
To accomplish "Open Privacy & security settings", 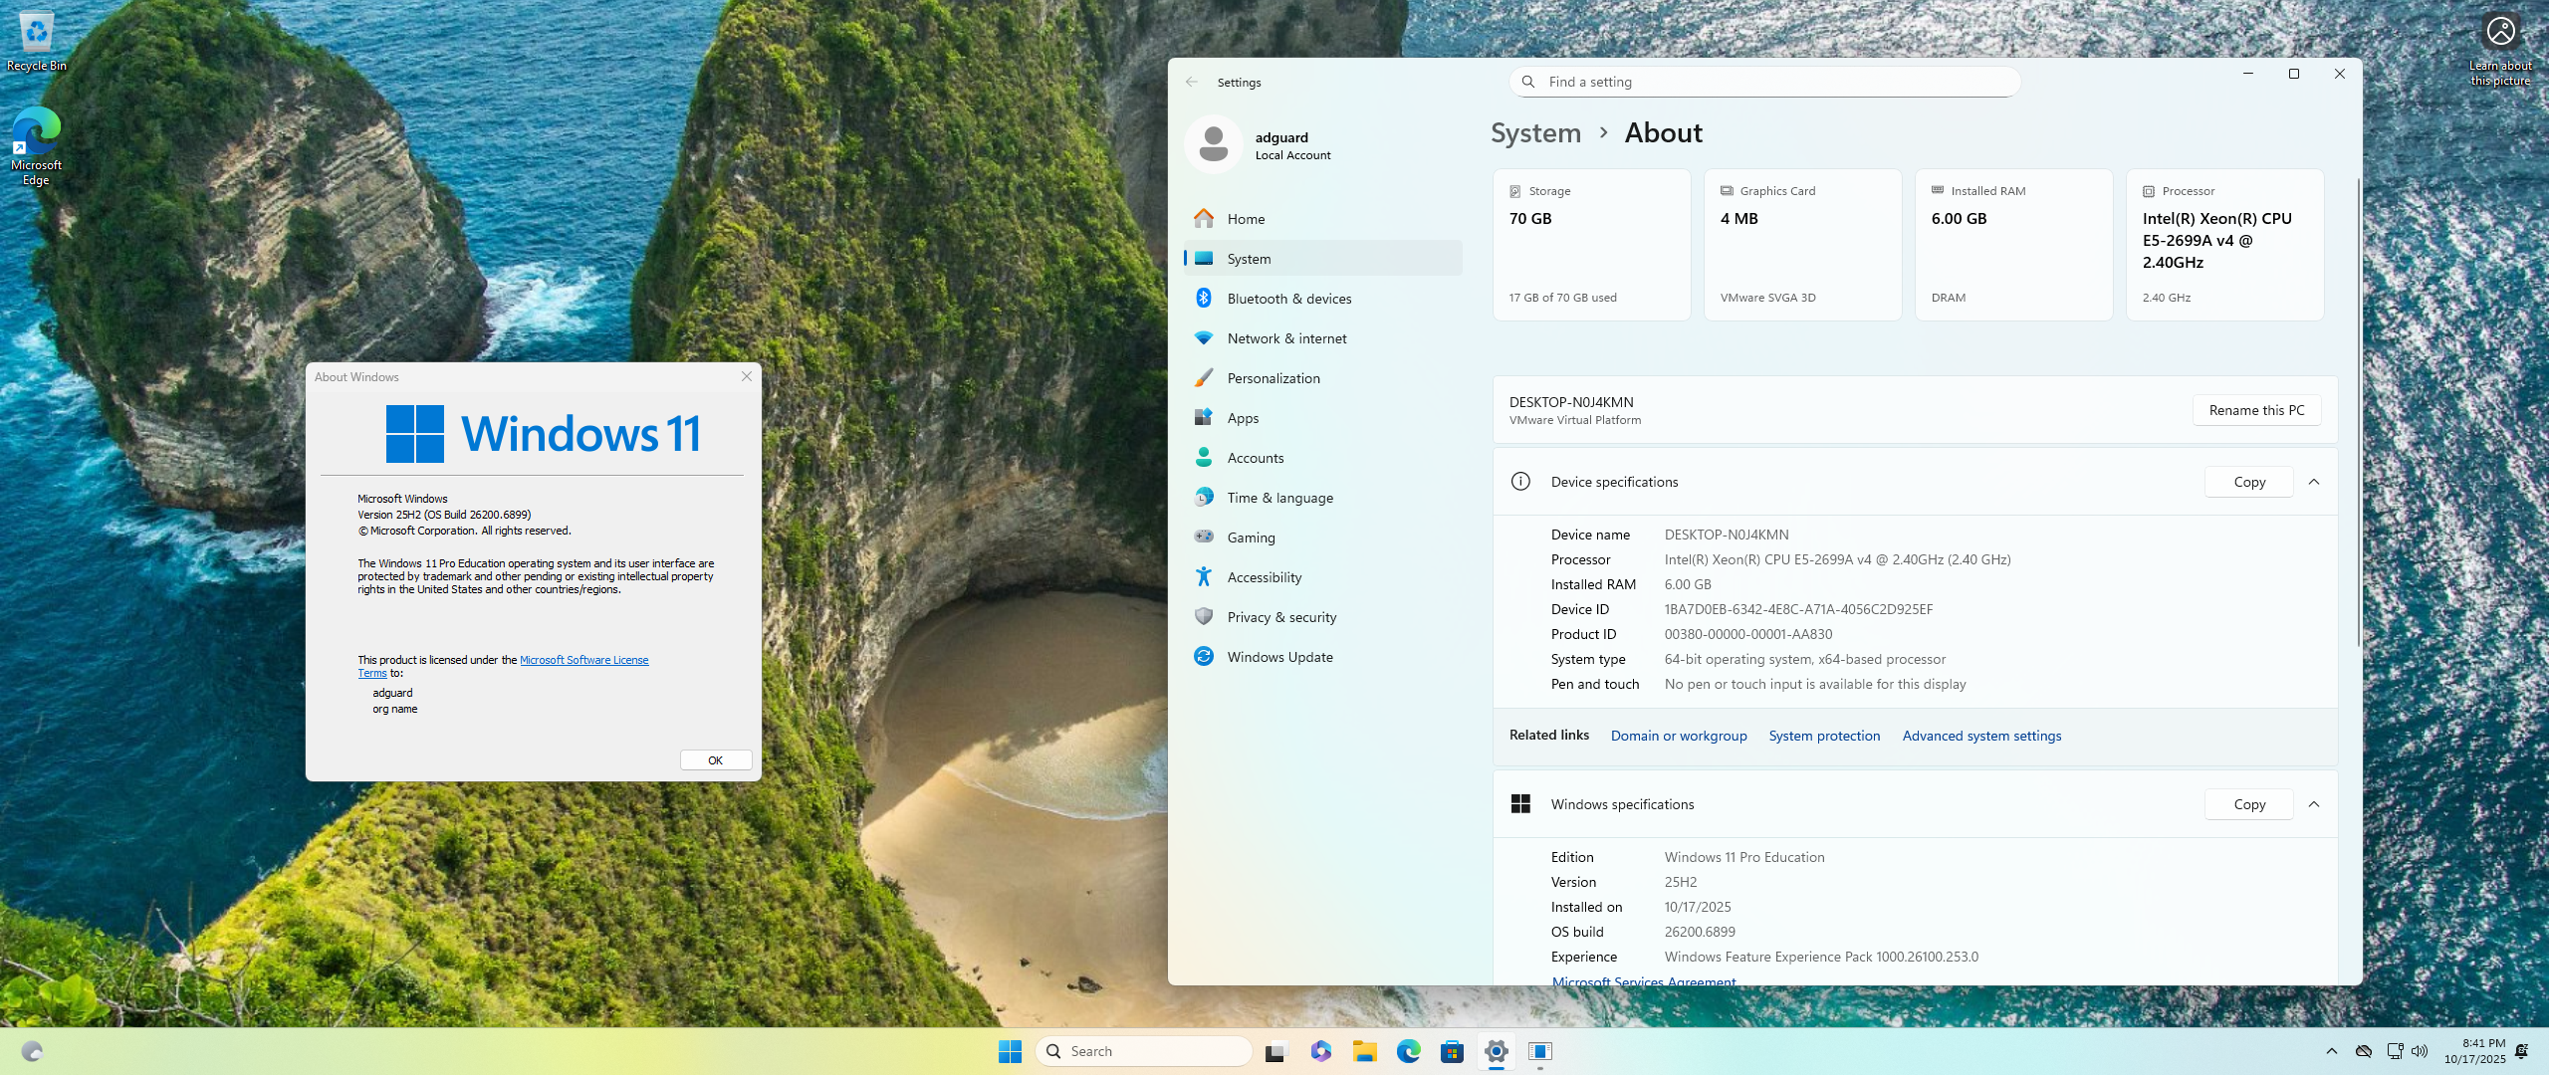I will coord(1281,617).
